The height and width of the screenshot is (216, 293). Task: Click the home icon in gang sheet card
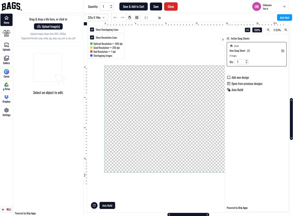[x=231, y=46]
